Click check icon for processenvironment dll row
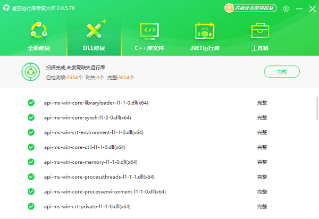Screen dimensions: 319x219 coord(31,191)
